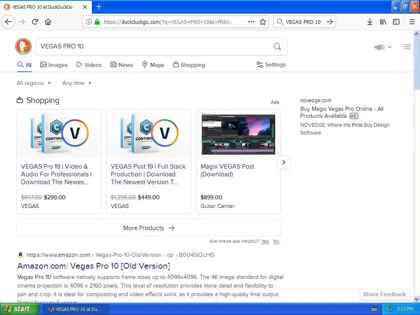
Task: Click the AD badge on novedge listing
Action: 354,116
